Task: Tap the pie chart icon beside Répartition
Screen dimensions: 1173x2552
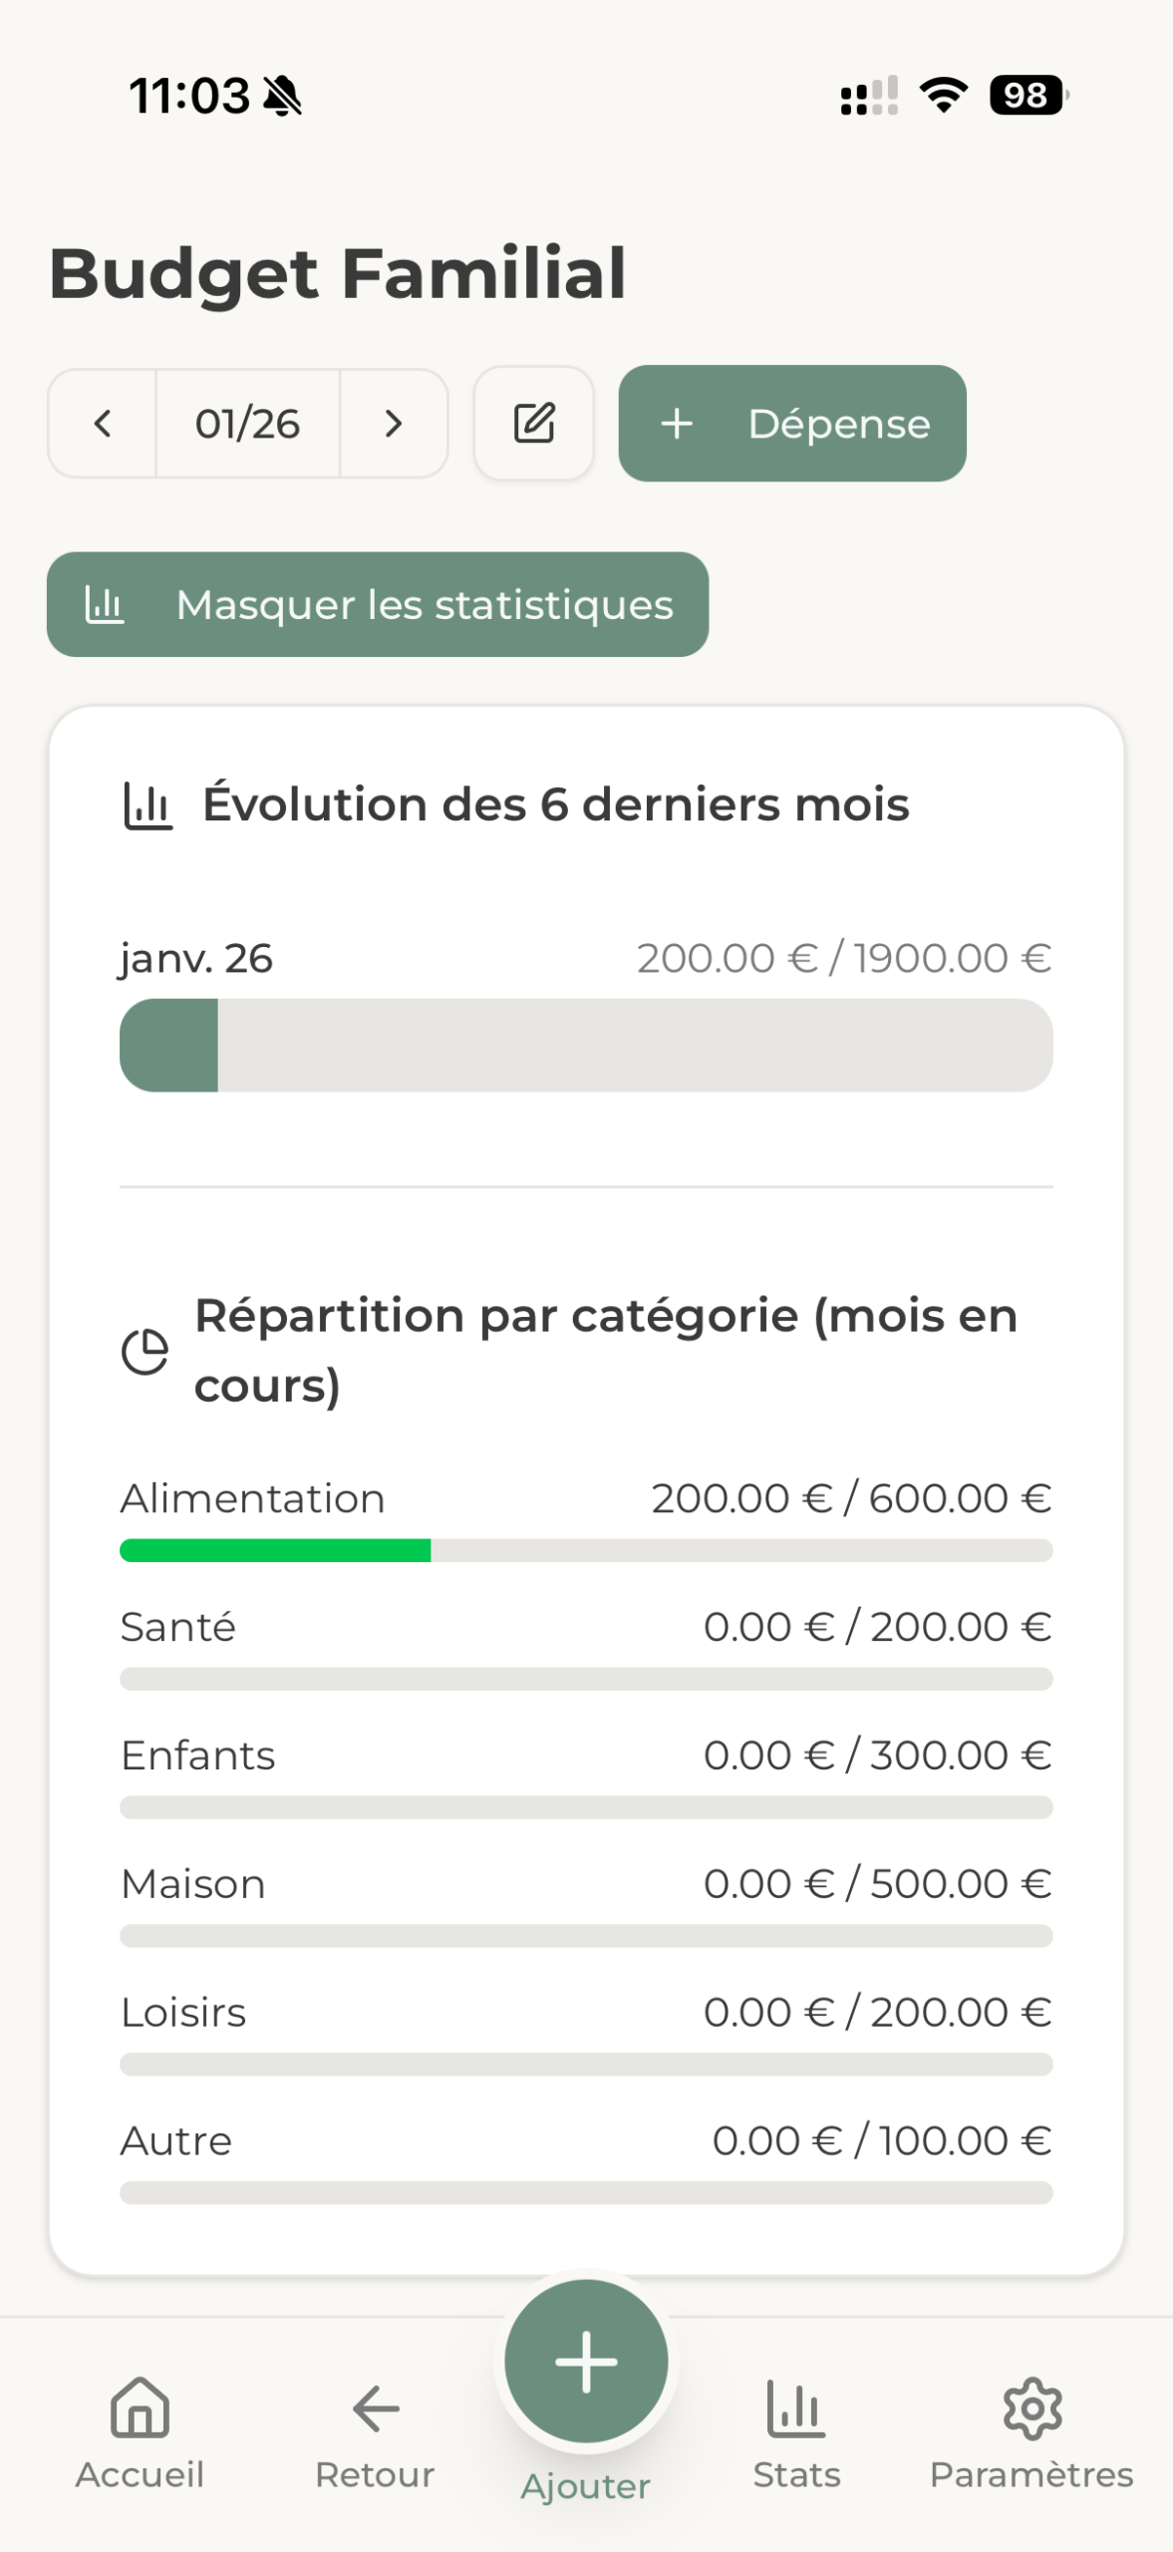Action: tap(146, 1352)
